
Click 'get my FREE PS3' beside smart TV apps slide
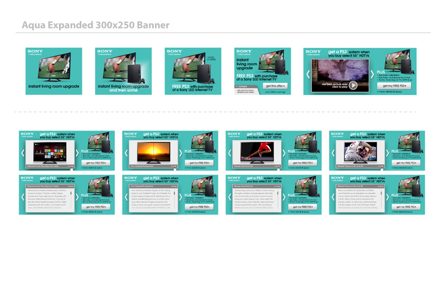coord(96,163)
